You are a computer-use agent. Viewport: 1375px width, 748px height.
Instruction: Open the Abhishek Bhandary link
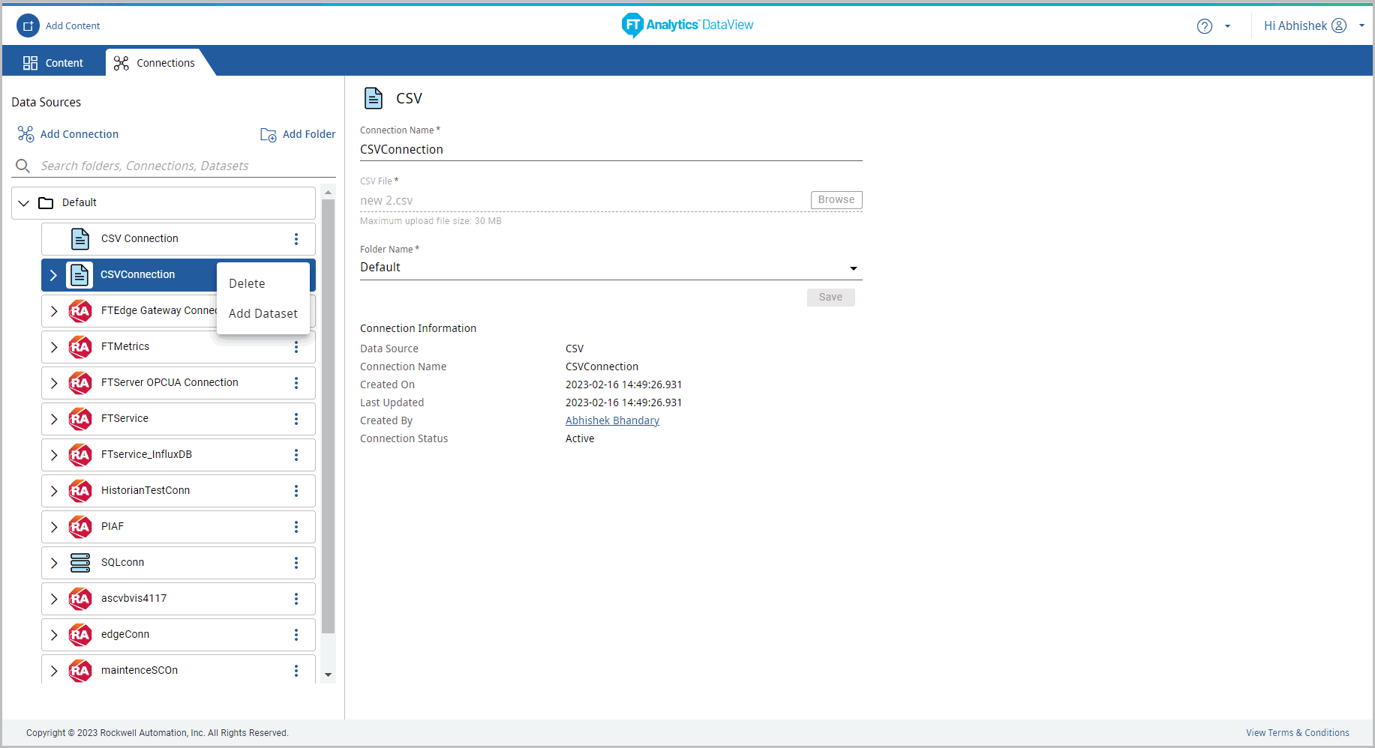click(612, 420)
